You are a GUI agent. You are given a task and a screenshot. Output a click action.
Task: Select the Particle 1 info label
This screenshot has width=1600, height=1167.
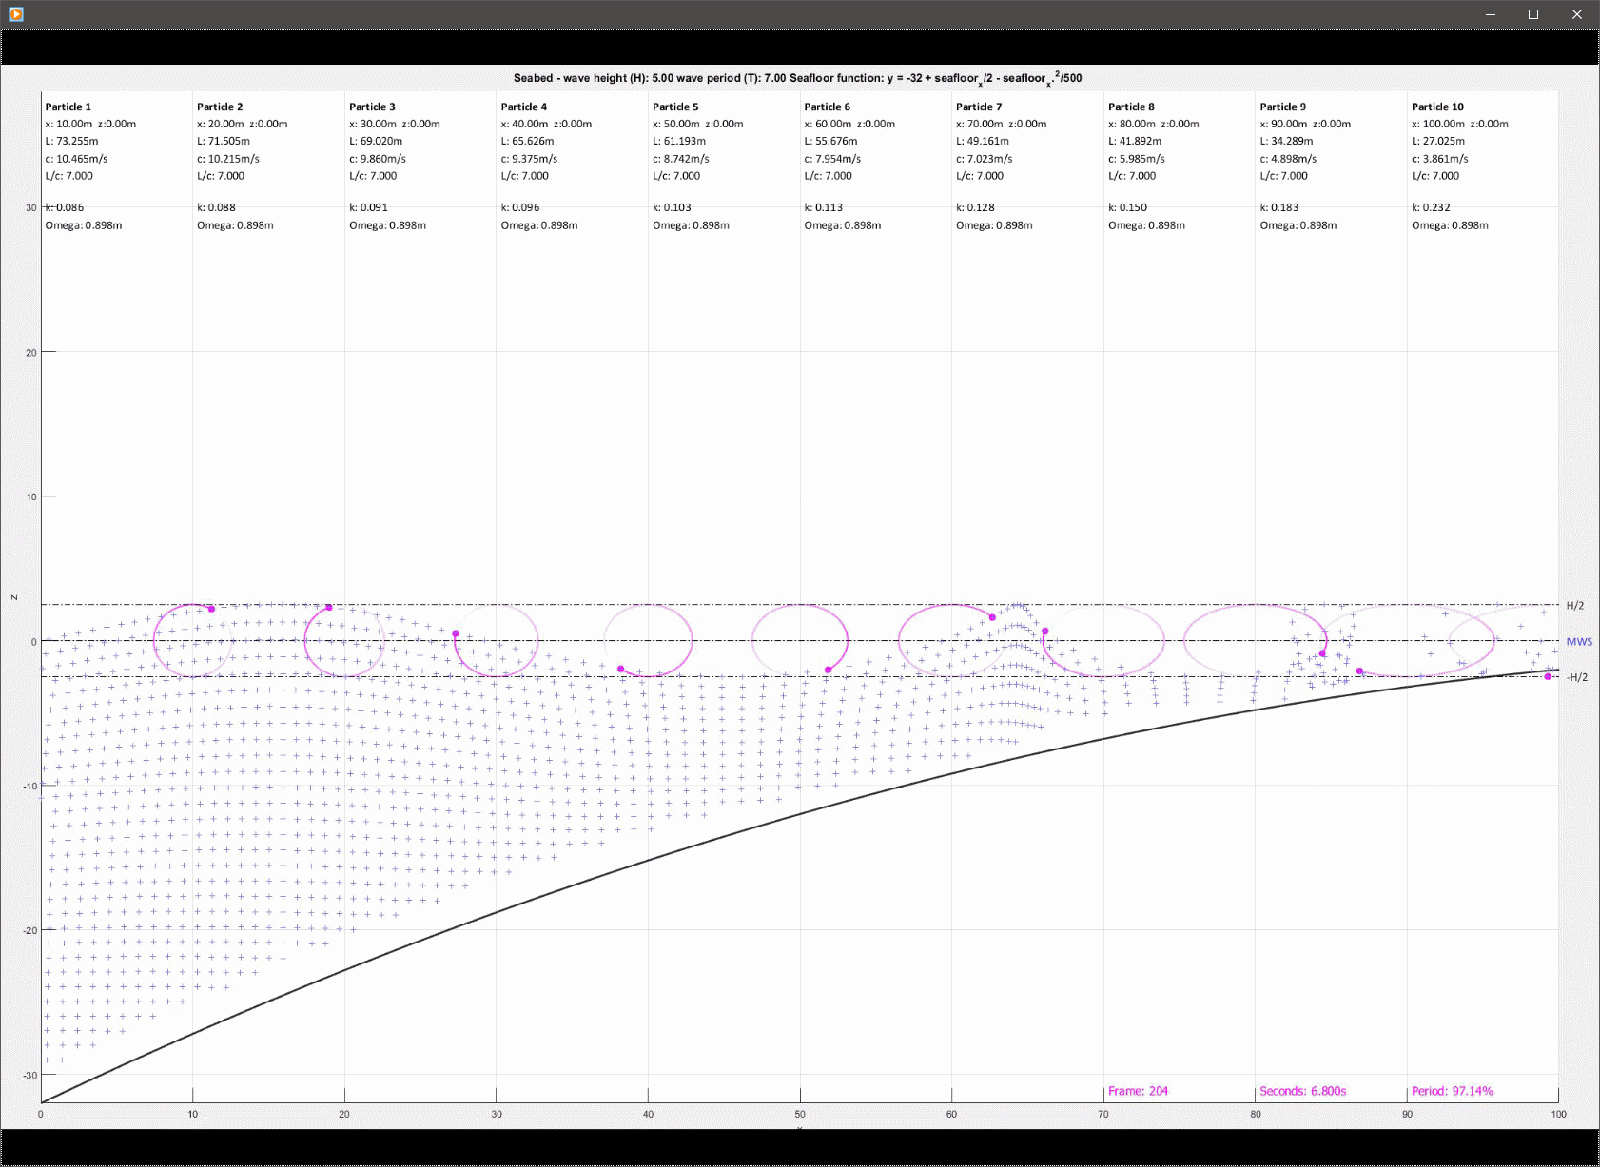68,107
